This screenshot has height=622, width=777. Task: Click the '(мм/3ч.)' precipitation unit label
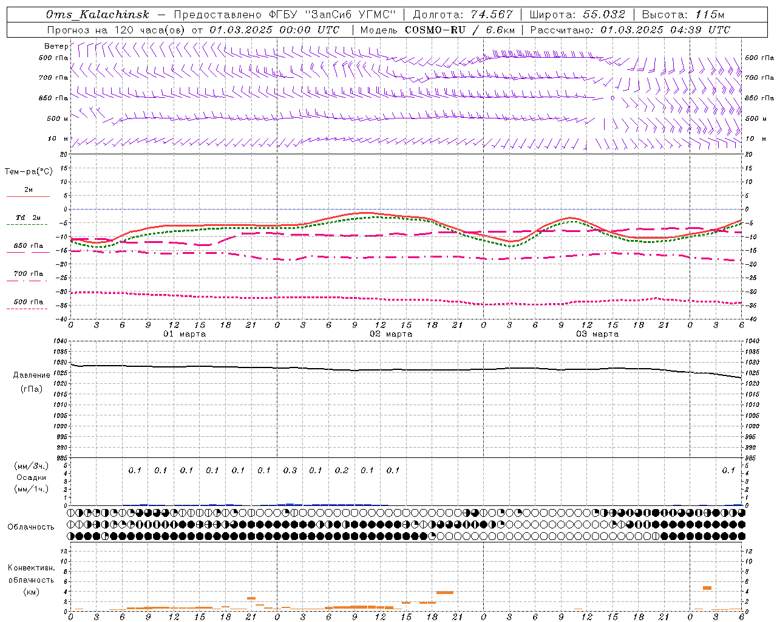pos(31,466)
